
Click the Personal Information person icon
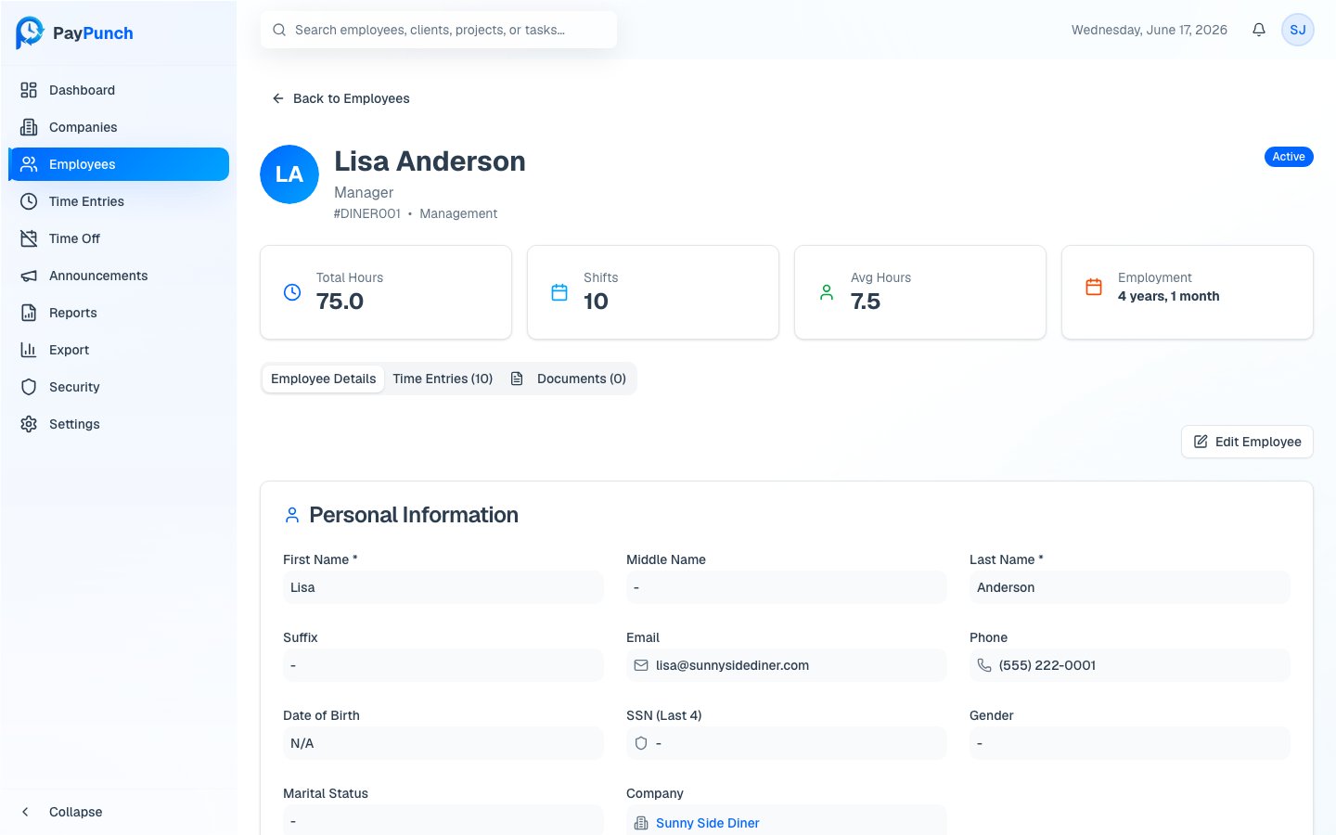pyautogui.click(x=292, y=515)
